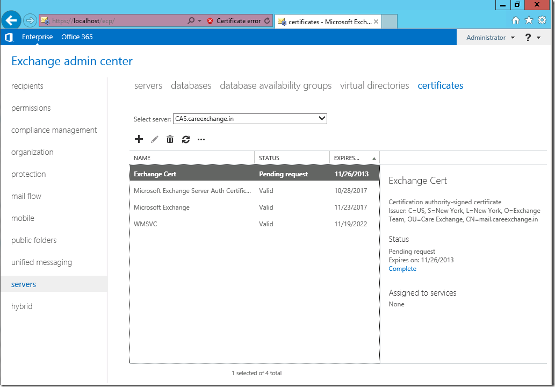Add a new certificate with plus icon
Image resolution: width=555 pixels, height=387 pixels.
pos(139,139)
